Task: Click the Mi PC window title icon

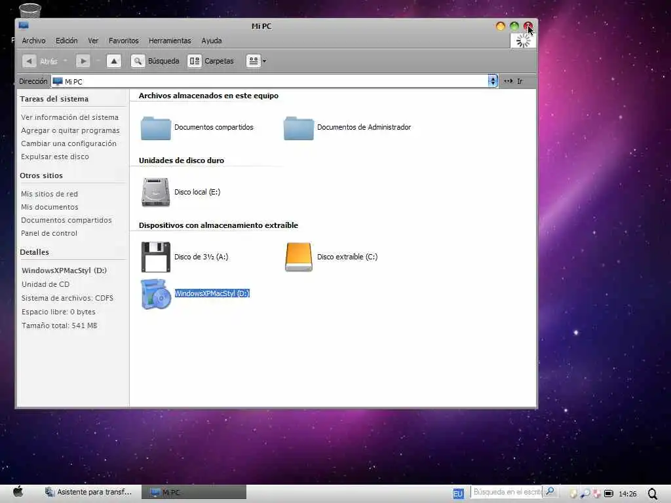Action: [24, 26]
